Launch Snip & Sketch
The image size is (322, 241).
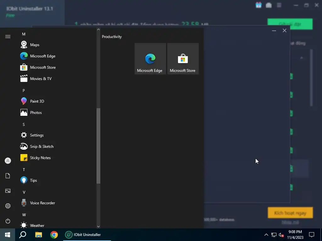pyautogui.click(x=58, y=146)
